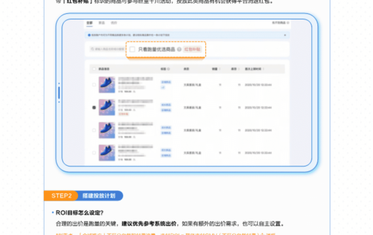Open the 新品 tab next to 全部
This screenshot has height=235, width=373.
click(101, 23)
